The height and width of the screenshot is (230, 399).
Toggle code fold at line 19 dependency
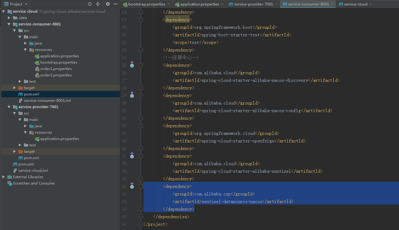coord(141,20)
